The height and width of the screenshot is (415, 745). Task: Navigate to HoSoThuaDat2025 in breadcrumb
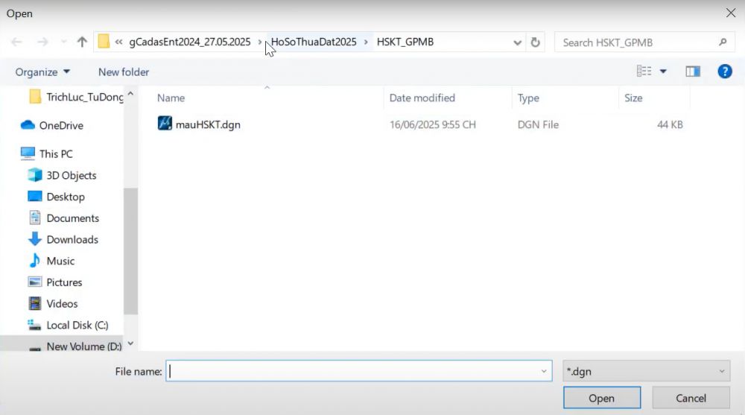point(314,42)
